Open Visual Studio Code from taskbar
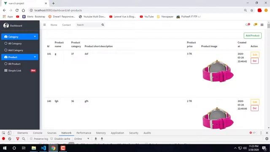This screenshot has height=152, width=270. (x=43, y=148)
